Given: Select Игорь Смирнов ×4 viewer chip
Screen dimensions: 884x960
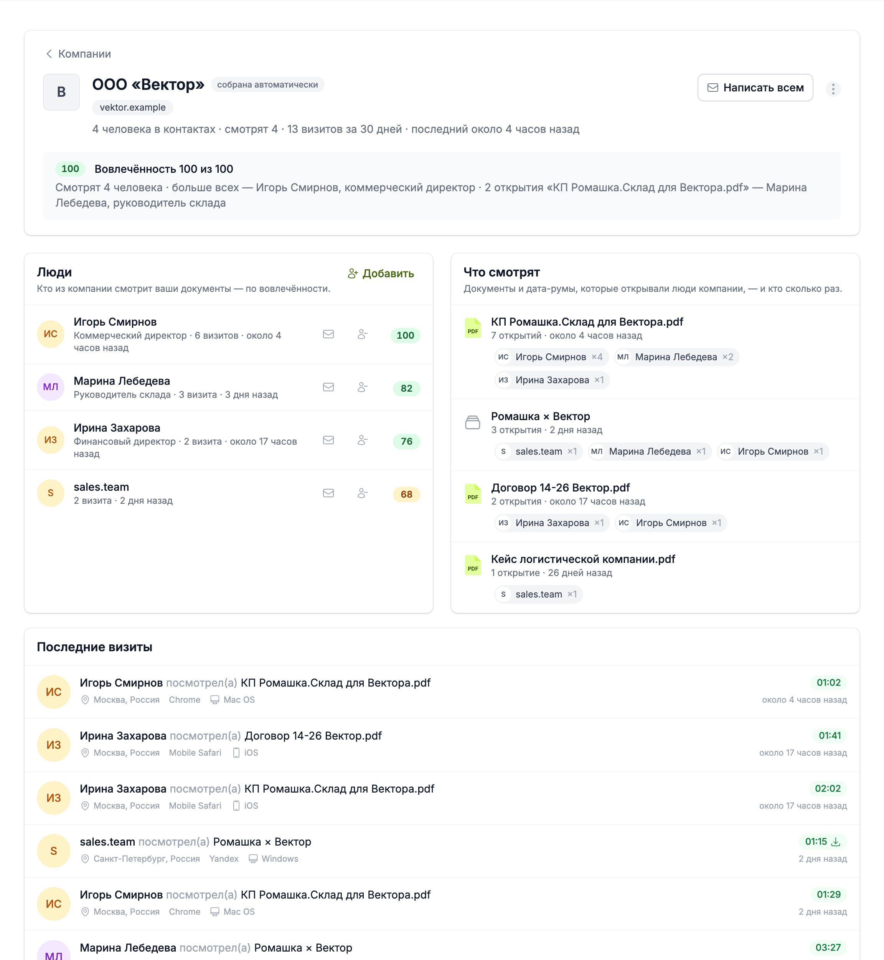Looking at the screenshot, I should tap(551, 357).
